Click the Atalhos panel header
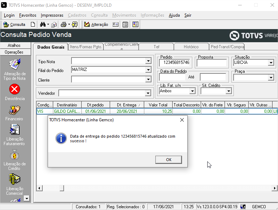The height and width of the screenshot is (210, 278). (15, 45)
